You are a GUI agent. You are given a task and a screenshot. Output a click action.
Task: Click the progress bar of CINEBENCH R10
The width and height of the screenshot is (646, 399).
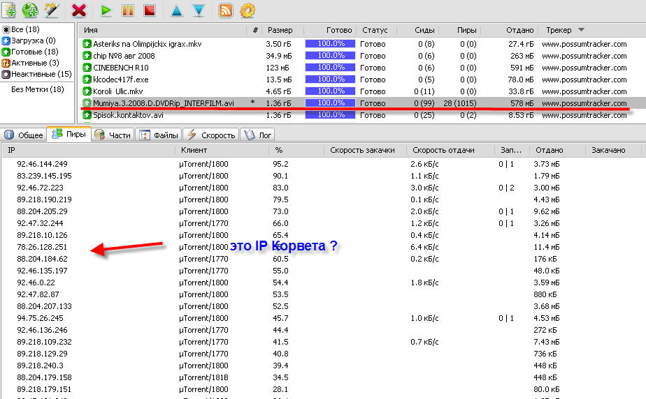tap(330, 68)
